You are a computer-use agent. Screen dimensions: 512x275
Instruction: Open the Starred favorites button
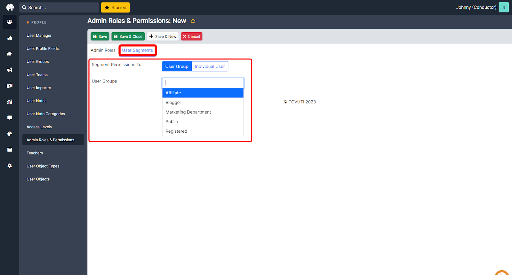point(116,7)
